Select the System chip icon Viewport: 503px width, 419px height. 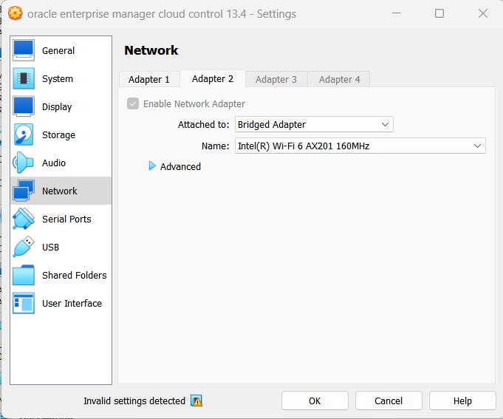coord(24,78)
